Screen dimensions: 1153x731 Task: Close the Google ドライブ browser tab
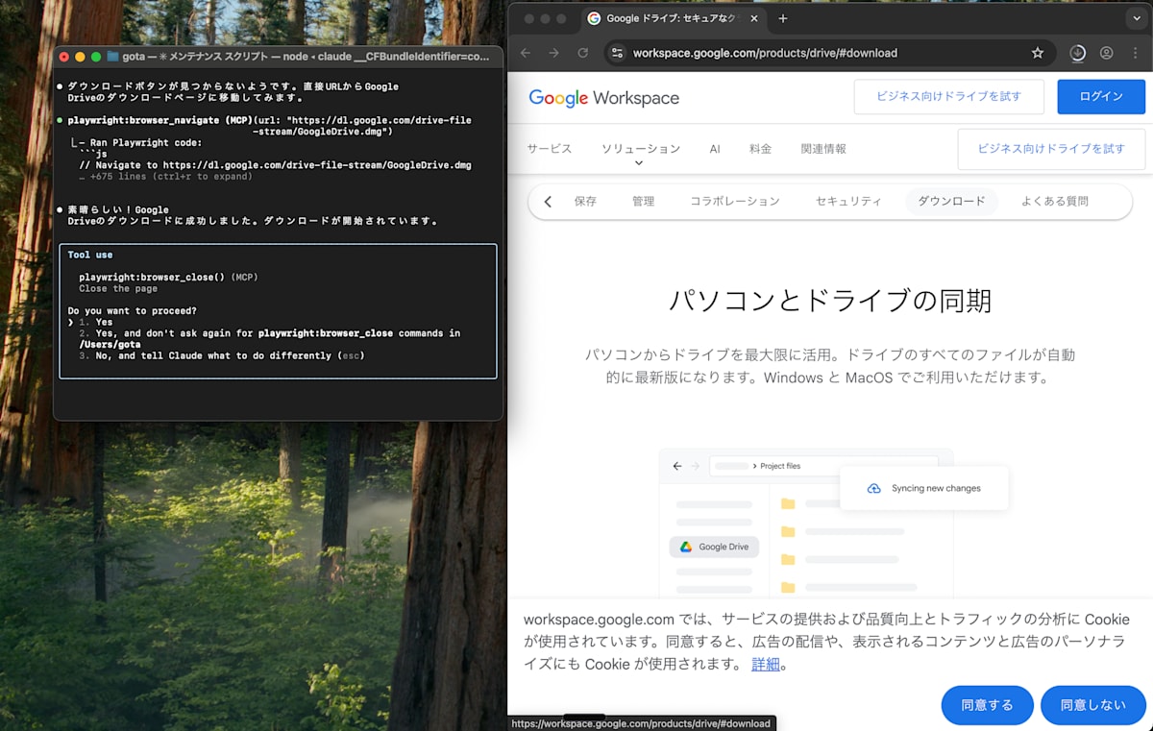click(755, 18)
